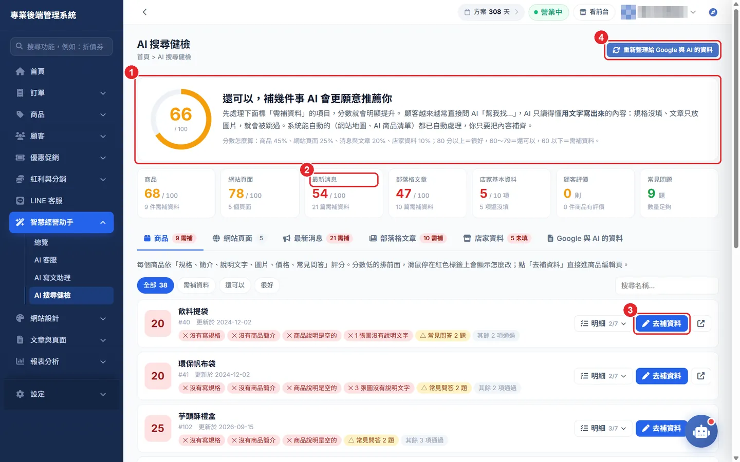Expand the 商品 sidebar chevron

[103, 114]
